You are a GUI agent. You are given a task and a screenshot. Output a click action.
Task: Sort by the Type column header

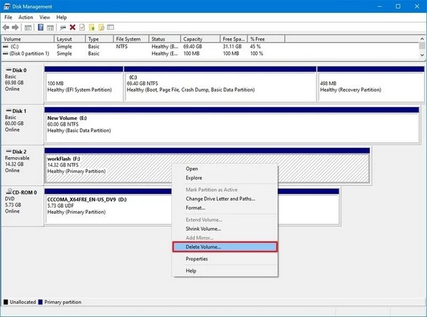pyautogui.click(x=99, y=39)
